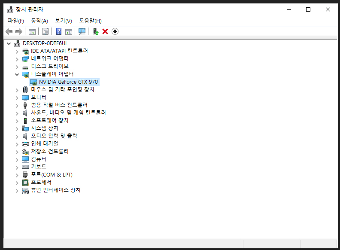This screenshot has height=250, width=340.
Task: Click the NVIDIA GeForce GTX 970 device icon
Action: pos(33,82)
